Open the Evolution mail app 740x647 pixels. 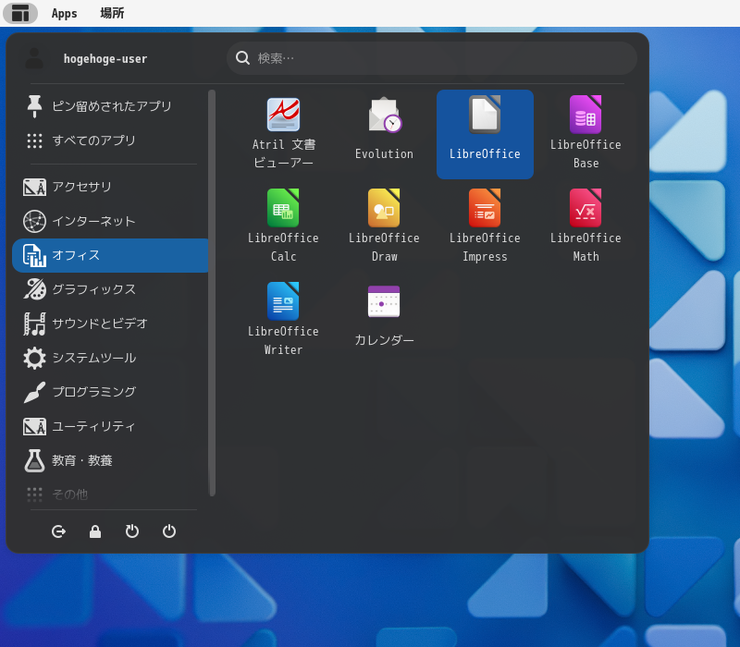(384, 134)
